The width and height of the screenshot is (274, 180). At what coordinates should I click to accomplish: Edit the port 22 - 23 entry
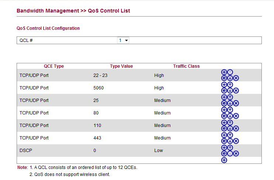pos(224,78)
